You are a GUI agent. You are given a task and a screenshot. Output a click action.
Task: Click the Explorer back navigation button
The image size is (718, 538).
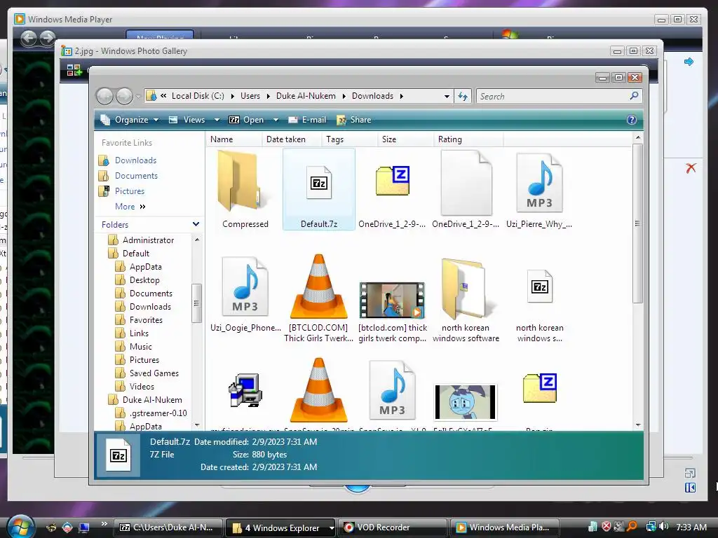coord(105,96)
